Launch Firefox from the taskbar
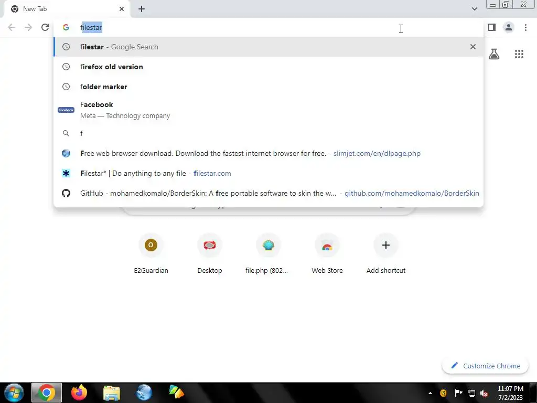Image resolution: width=537 pixels, height=403 pixels. [x=79, y=393]
